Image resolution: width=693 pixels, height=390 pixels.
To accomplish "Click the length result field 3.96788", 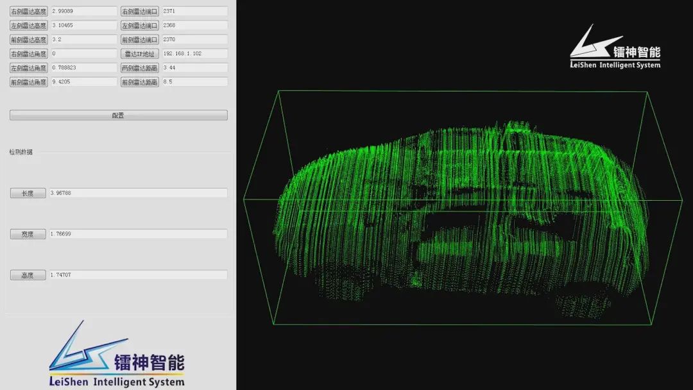I will point(138,193).
